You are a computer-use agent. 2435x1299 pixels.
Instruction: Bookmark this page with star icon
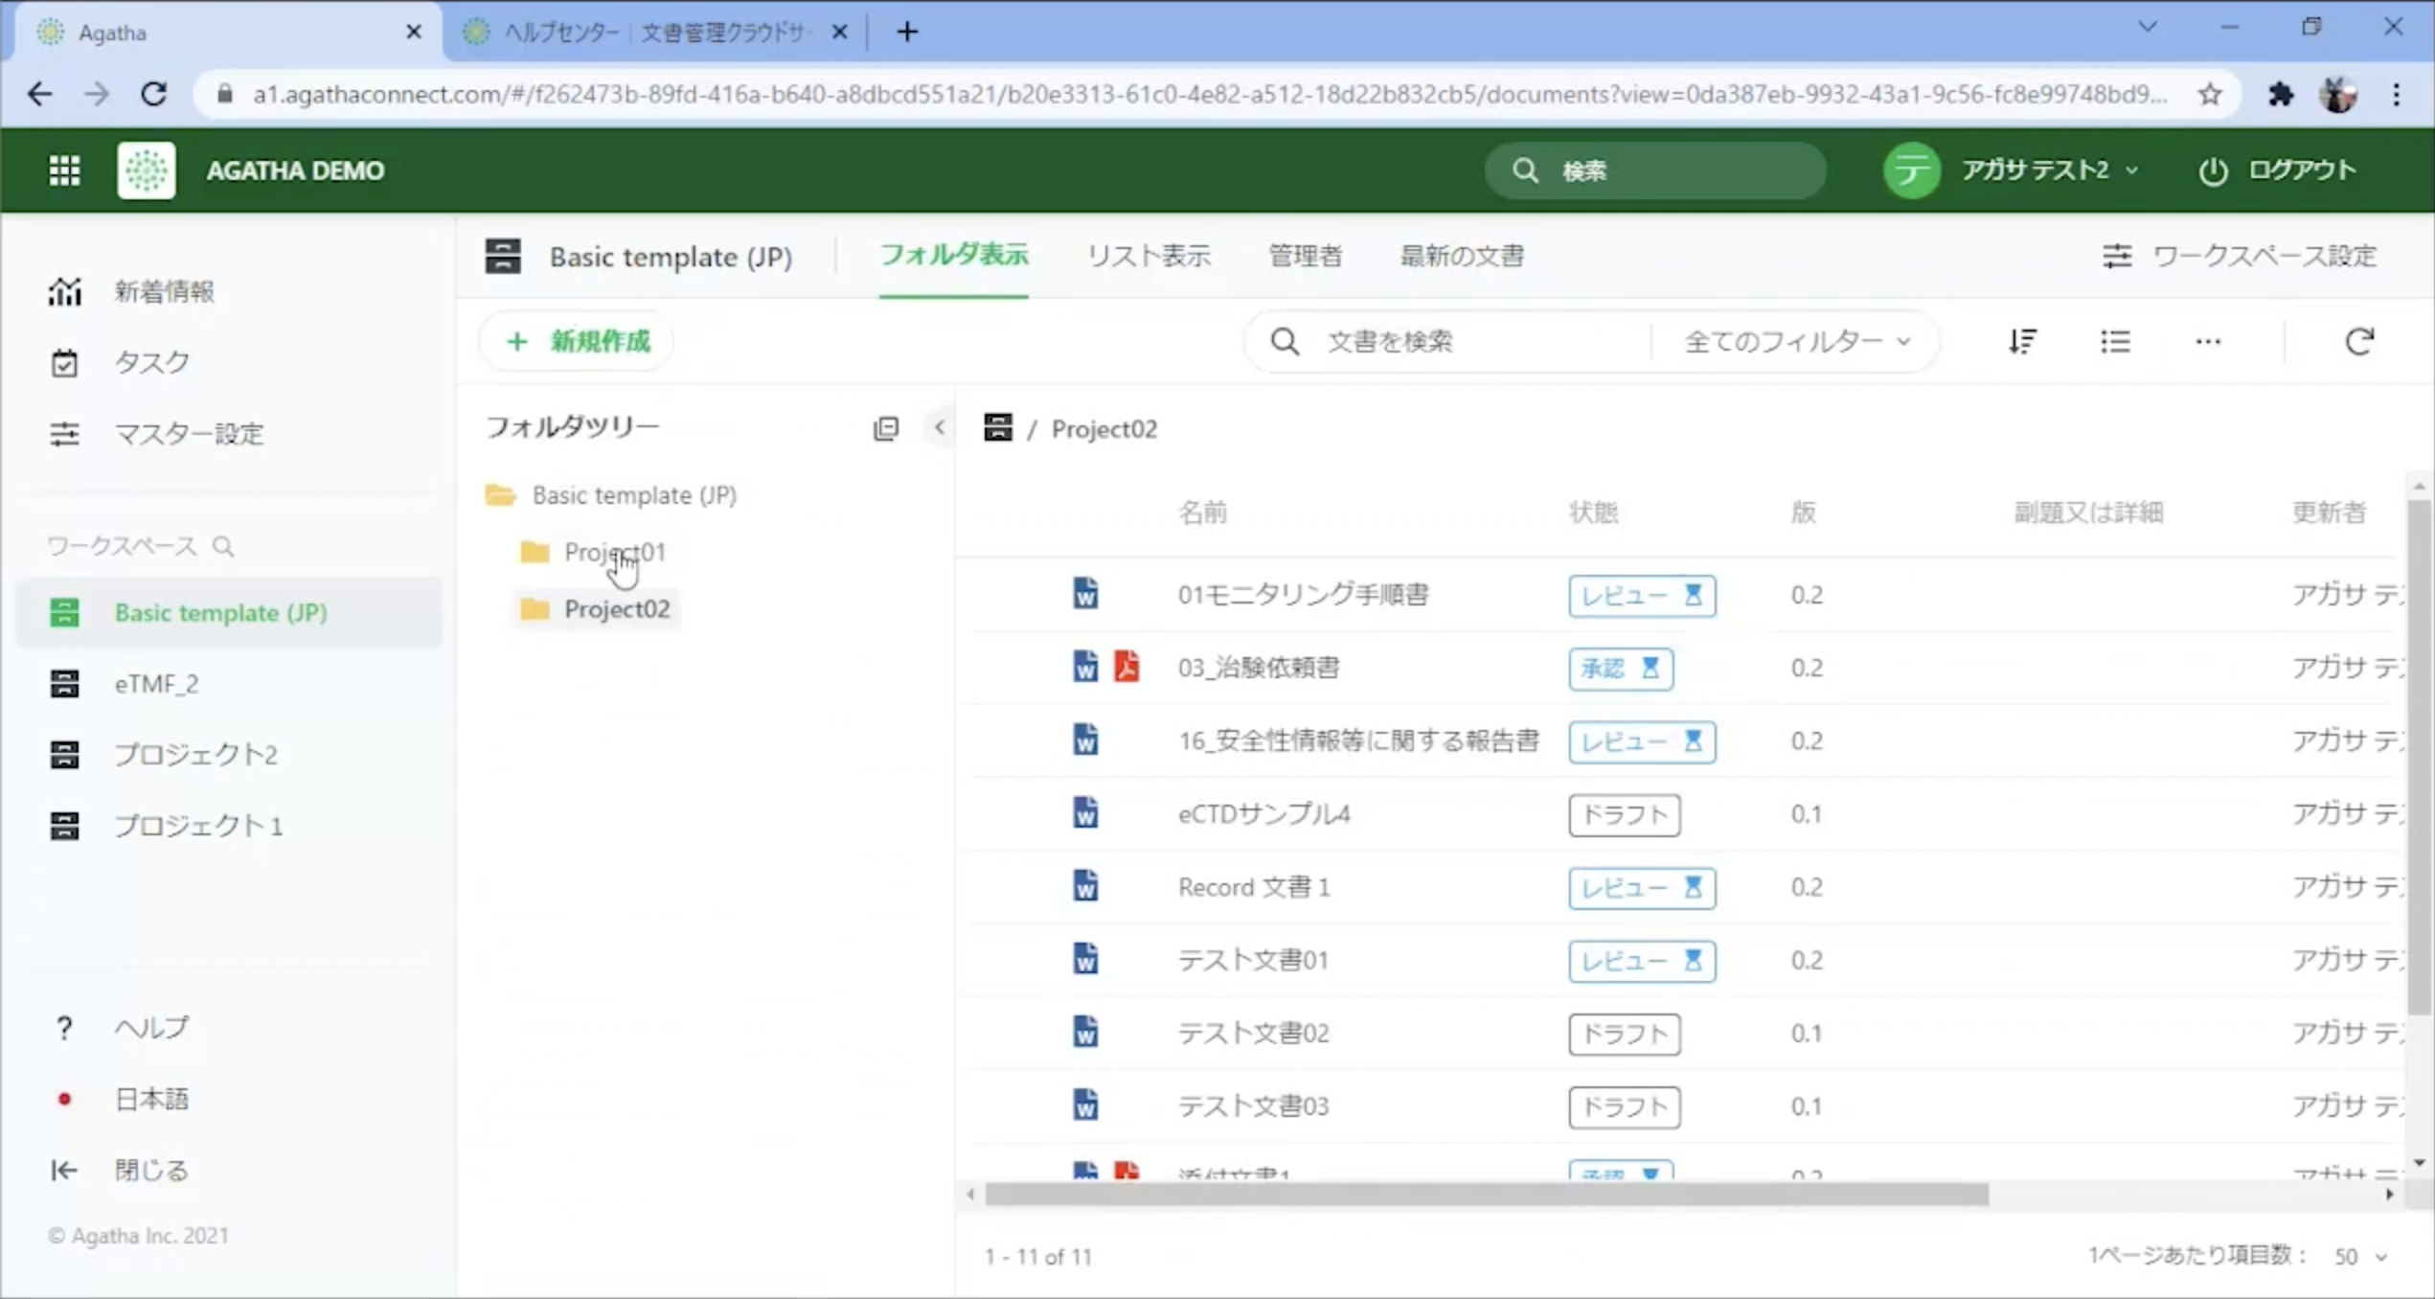[x=2210, y=94]
